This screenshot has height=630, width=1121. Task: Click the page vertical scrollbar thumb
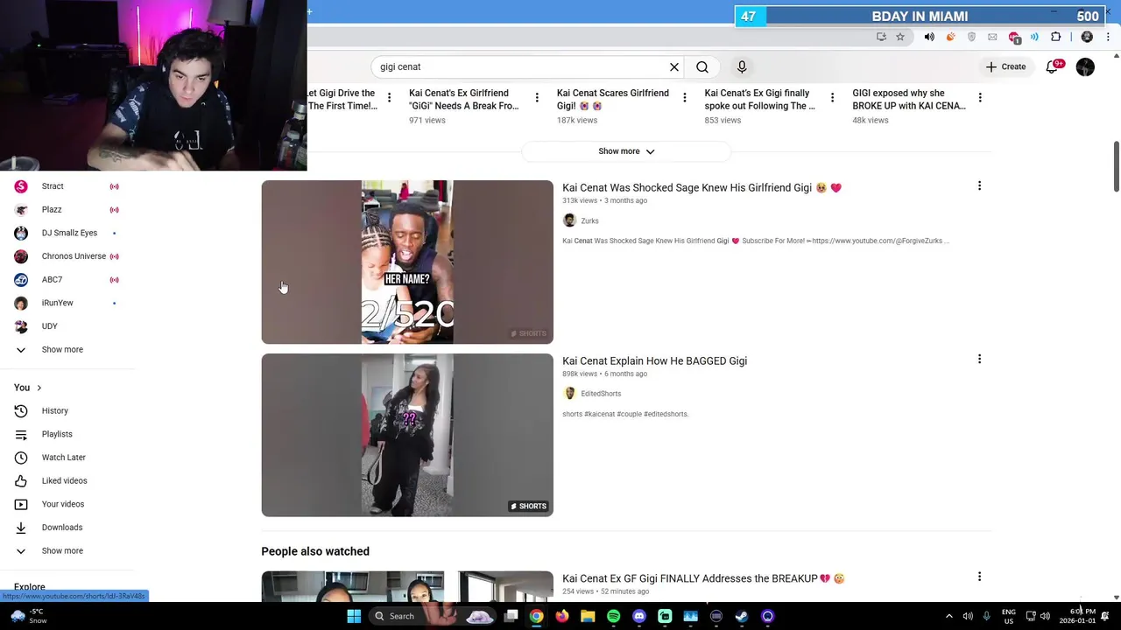click(x=1116, y=166)
